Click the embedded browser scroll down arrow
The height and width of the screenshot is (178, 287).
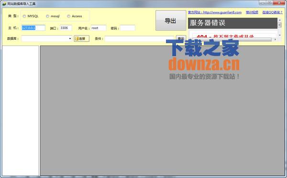pos(279,35)
